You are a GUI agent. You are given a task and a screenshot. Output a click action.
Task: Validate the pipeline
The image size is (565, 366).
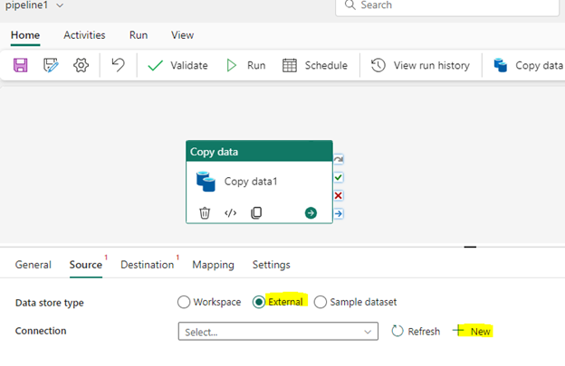click(x=177, y=65)
